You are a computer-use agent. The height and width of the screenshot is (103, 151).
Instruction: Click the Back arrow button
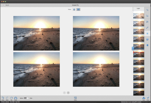point(3,5)
